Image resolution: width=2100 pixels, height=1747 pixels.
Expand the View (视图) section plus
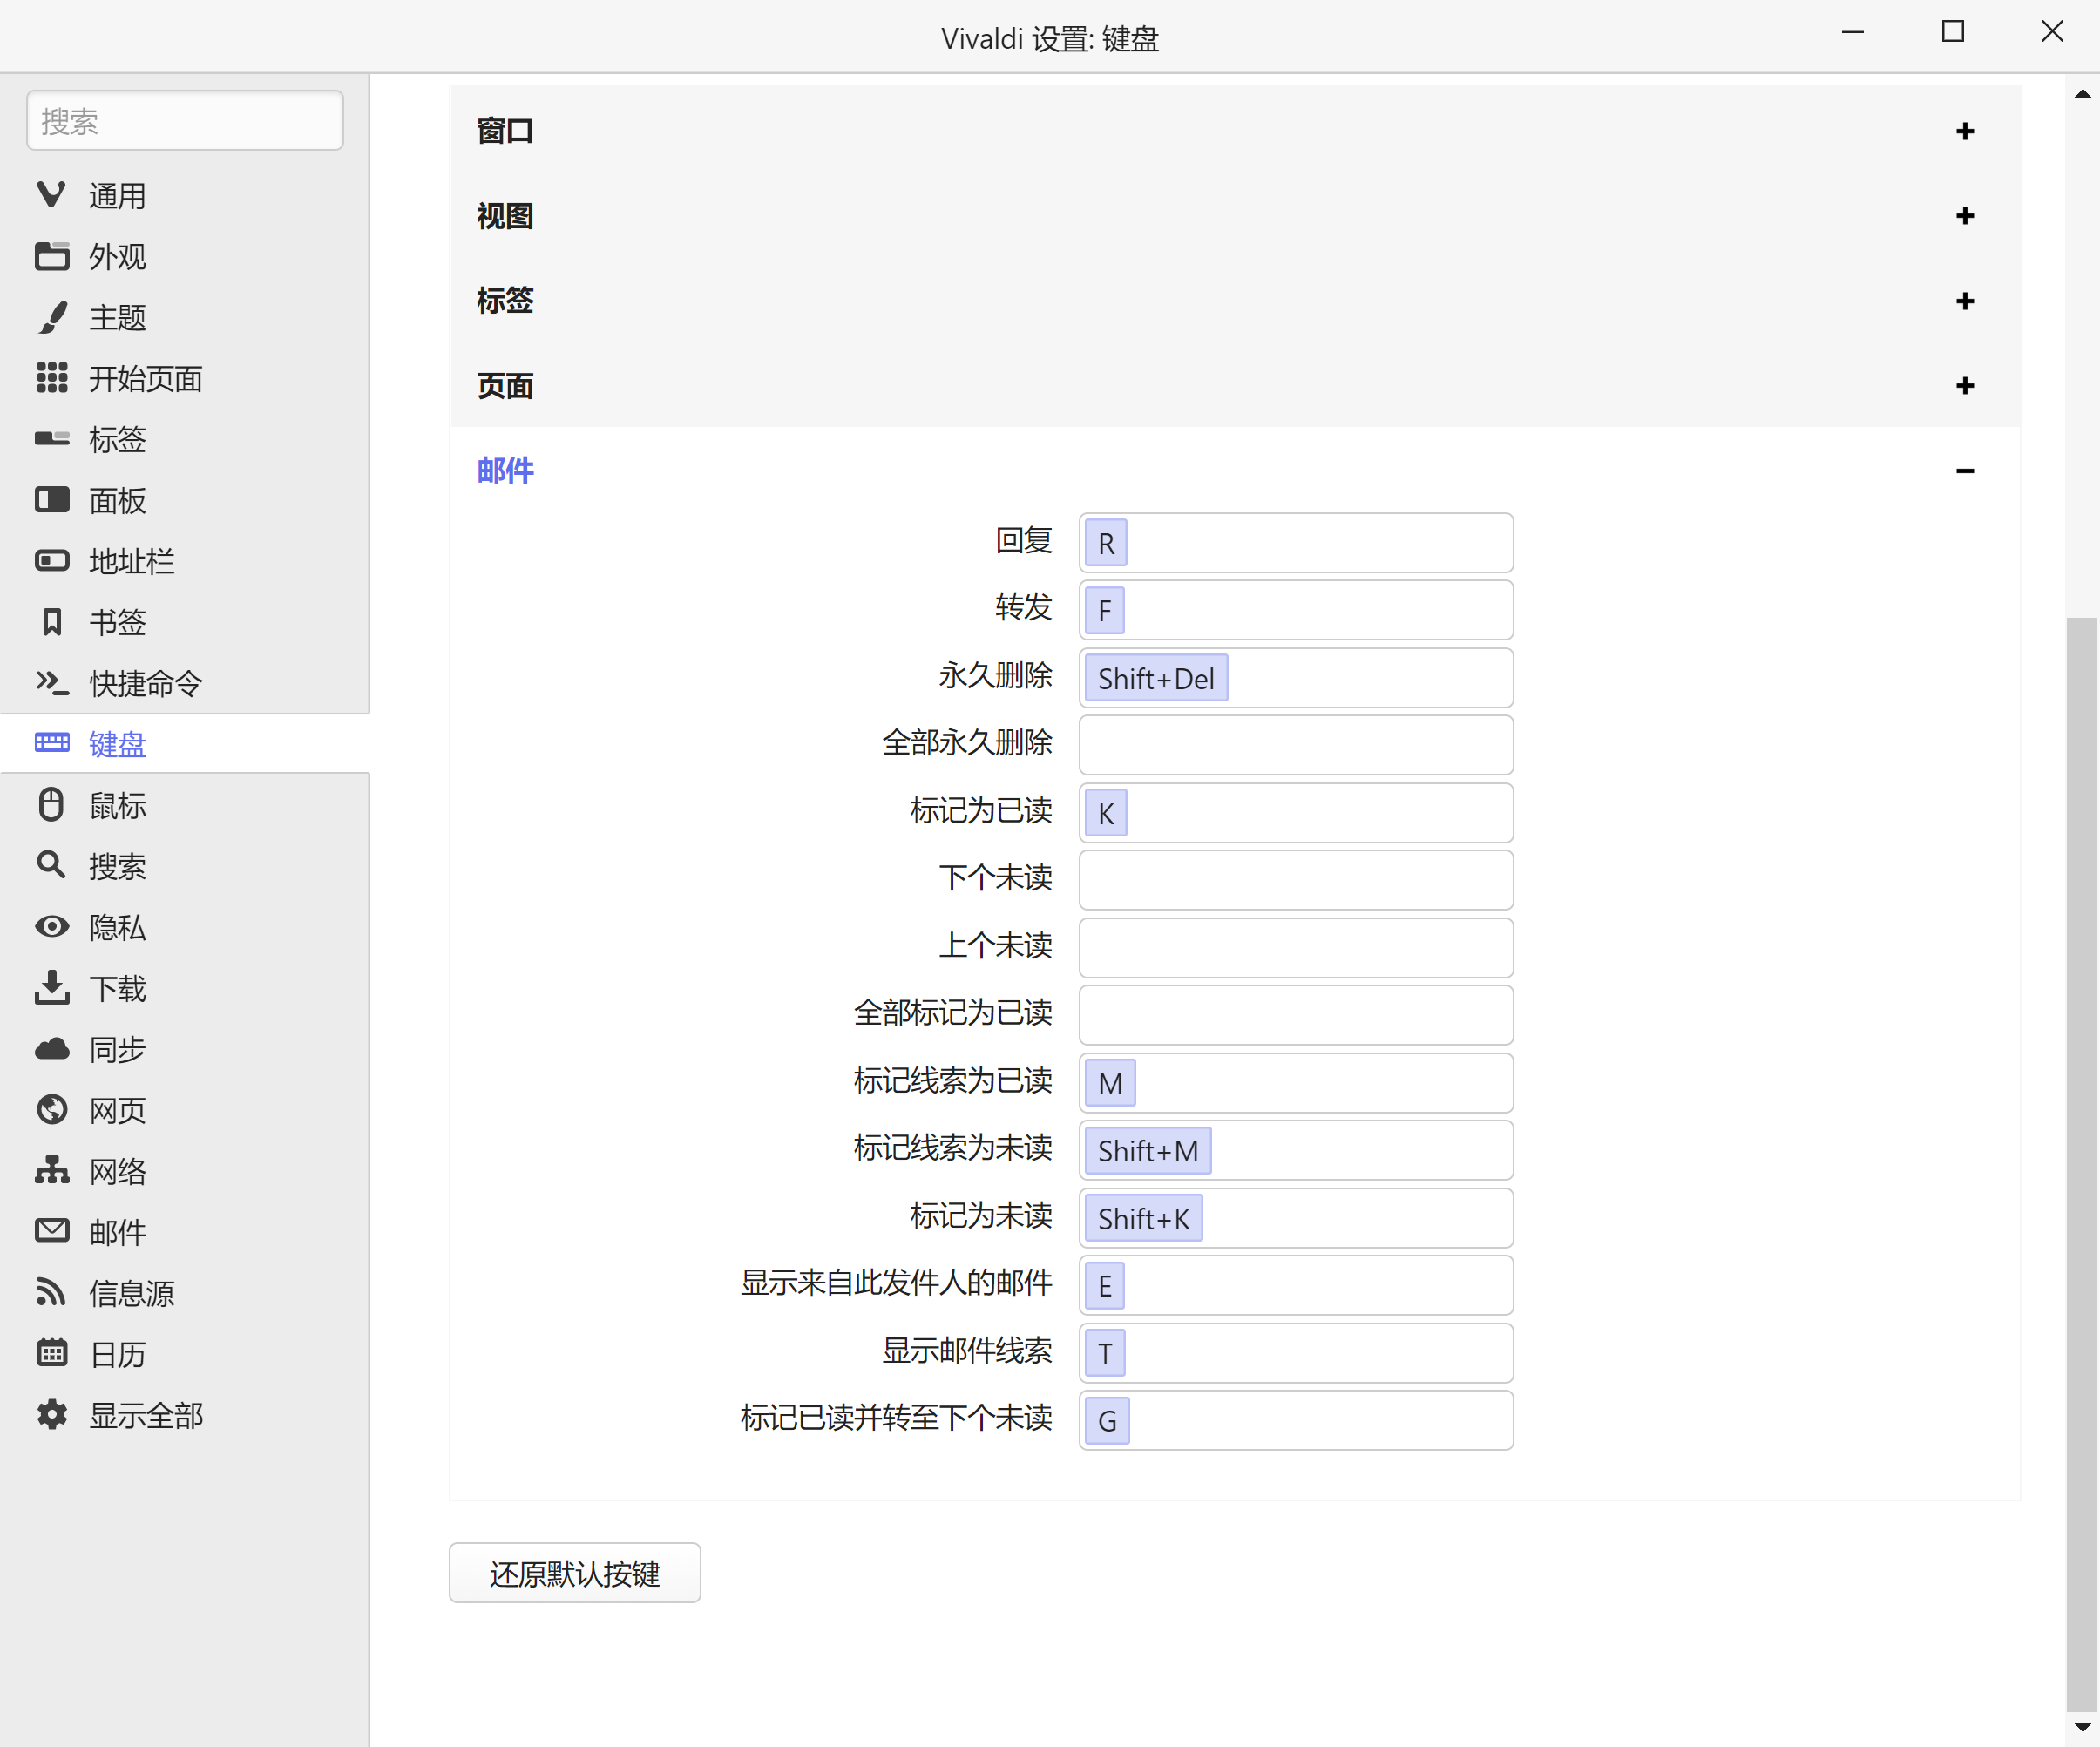coord(1964,216)
